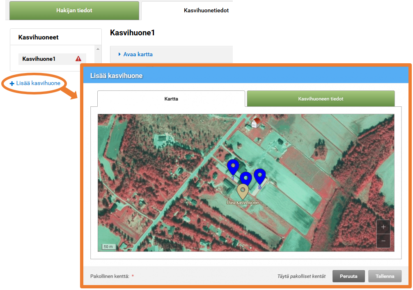Click the tan Uusi kasvihuone marker

coord(243,191)
